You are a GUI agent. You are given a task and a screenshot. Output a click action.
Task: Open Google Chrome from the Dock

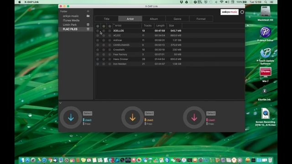[50, 160]
